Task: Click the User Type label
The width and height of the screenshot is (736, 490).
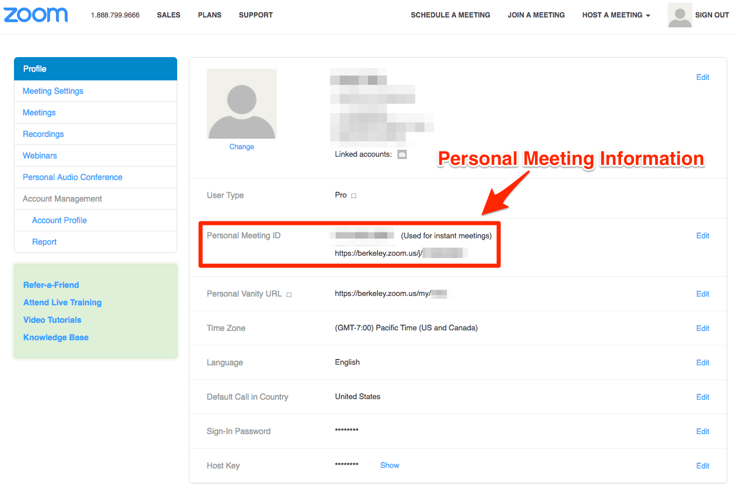Action: tap(226, 195)
